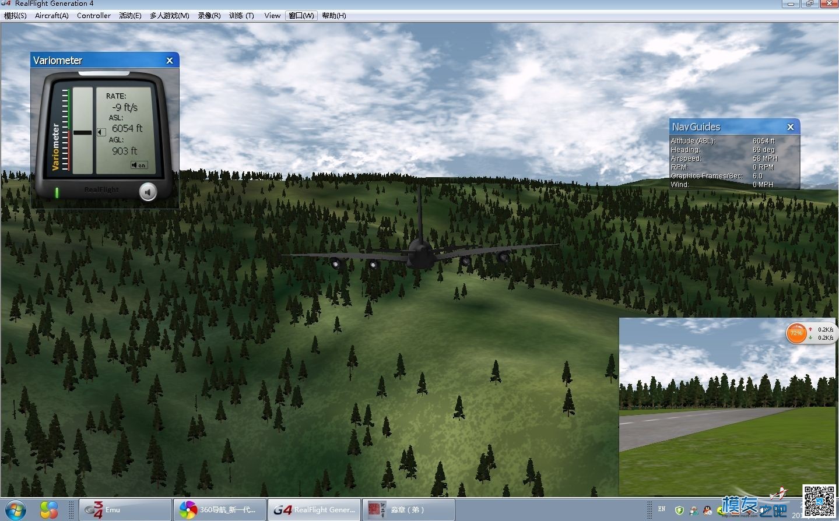Click the NavGuides title bar
Image resolution: width=839 pixels, height=521 pixels.
pos(734,127)
